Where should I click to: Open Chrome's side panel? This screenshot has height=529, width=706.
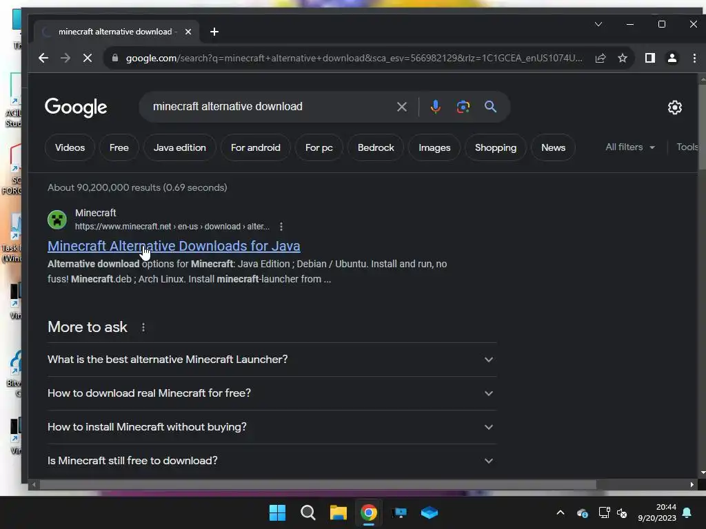649,58
